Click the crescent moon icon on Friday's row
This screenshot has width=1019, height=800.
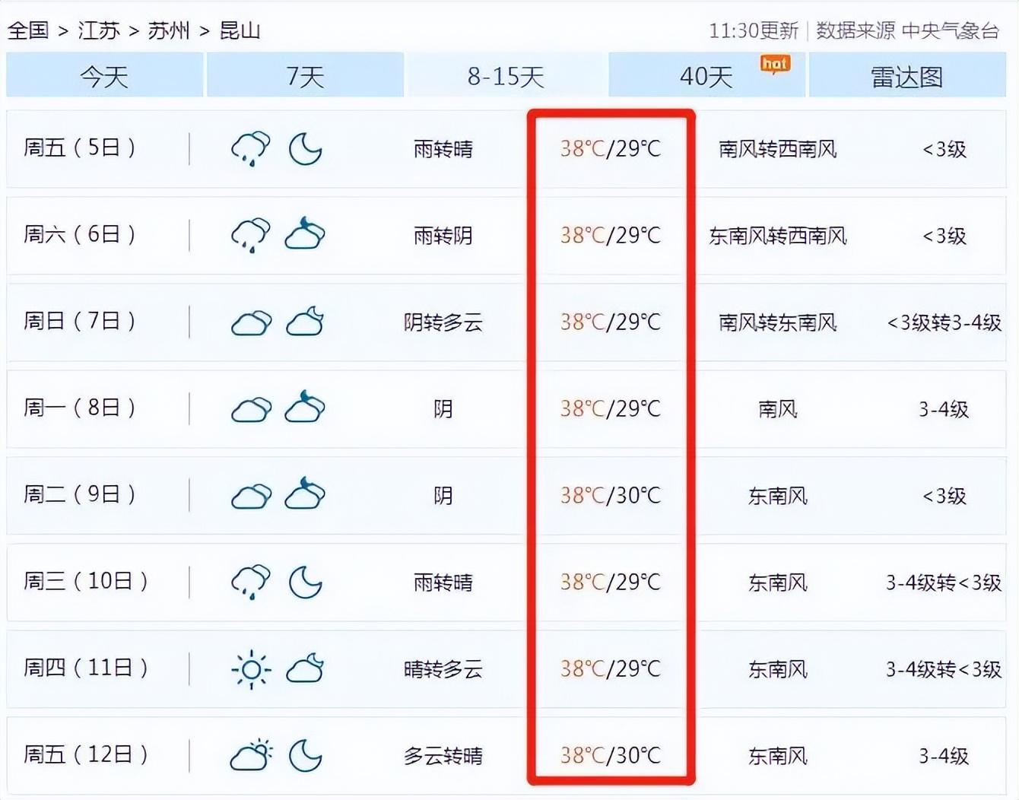306,150
